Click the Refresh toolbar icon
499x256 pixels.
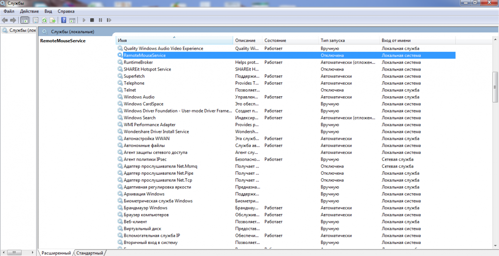[44, 20]
